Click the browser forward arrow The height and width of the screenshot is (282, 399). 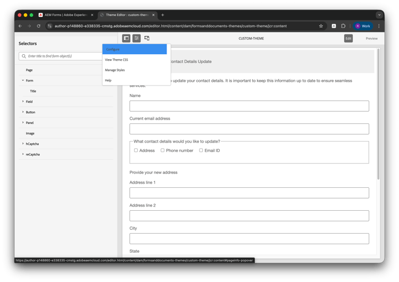[x=29, y=26]
